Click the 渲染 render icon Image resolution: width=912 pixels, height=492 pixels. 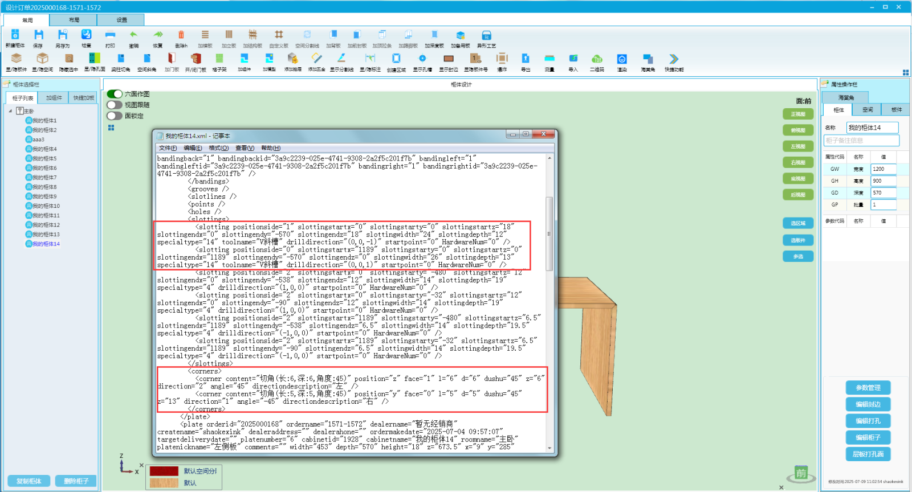[622, 59]
